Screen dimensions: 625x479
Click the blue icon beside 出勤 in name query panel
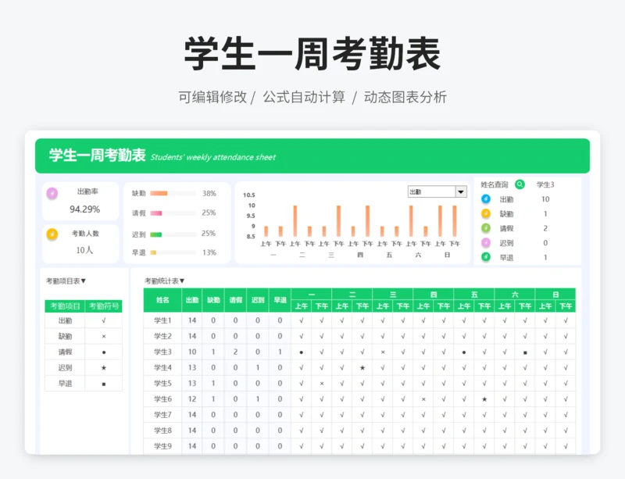(486, 198)
